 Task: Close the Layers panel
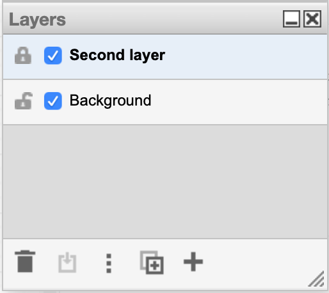coord(312,19)
